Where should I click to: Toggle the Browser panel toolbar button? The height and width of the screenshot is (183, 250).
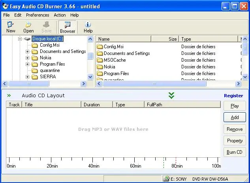[68, 27]
